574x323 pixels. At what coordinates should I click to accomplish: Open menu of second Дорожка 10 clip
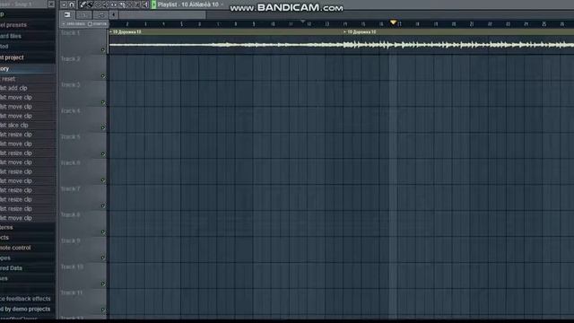tap(344, 32)
